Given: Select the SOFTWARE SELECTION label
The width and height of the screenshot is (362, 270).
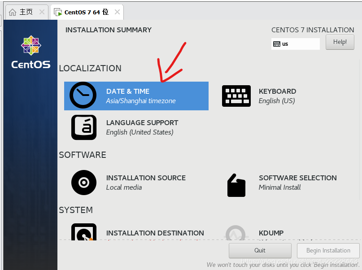Looking at the screenshot, I should [x=297, y=178].
